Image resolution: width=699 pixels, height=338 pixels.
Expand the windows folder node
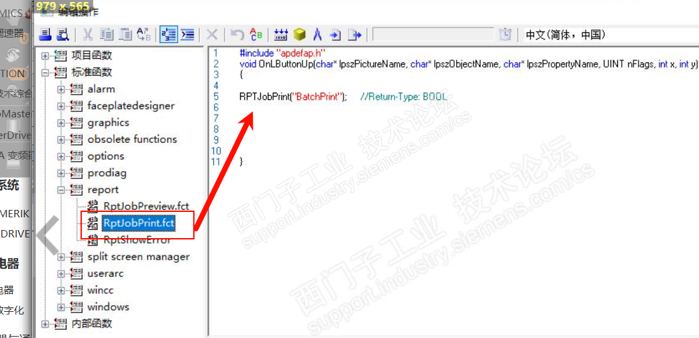coord(61,306)
